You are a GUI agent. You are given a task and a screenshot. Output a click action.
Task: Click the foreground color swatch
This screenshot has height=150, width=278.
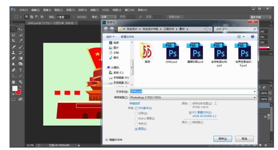tap(15, 88)
